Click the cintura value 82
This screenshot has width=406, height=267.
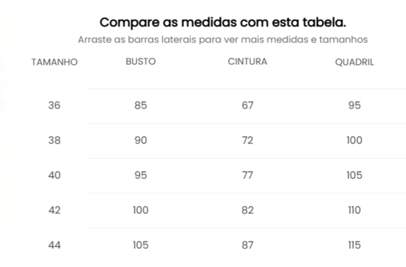[x=248, y=210]
